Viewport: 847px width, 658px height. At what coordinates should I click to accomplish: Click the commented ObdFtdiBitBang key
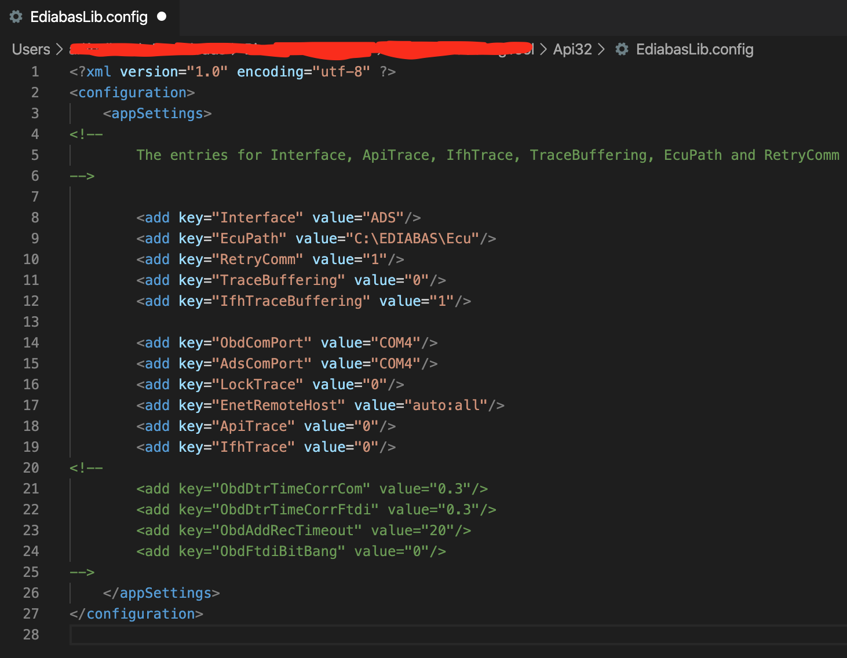(x=282, y=551)
